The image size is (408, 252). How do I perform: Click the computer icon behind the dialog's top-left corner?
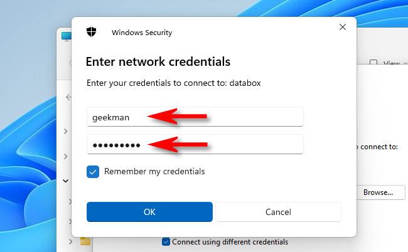click(x=65, y=36)
